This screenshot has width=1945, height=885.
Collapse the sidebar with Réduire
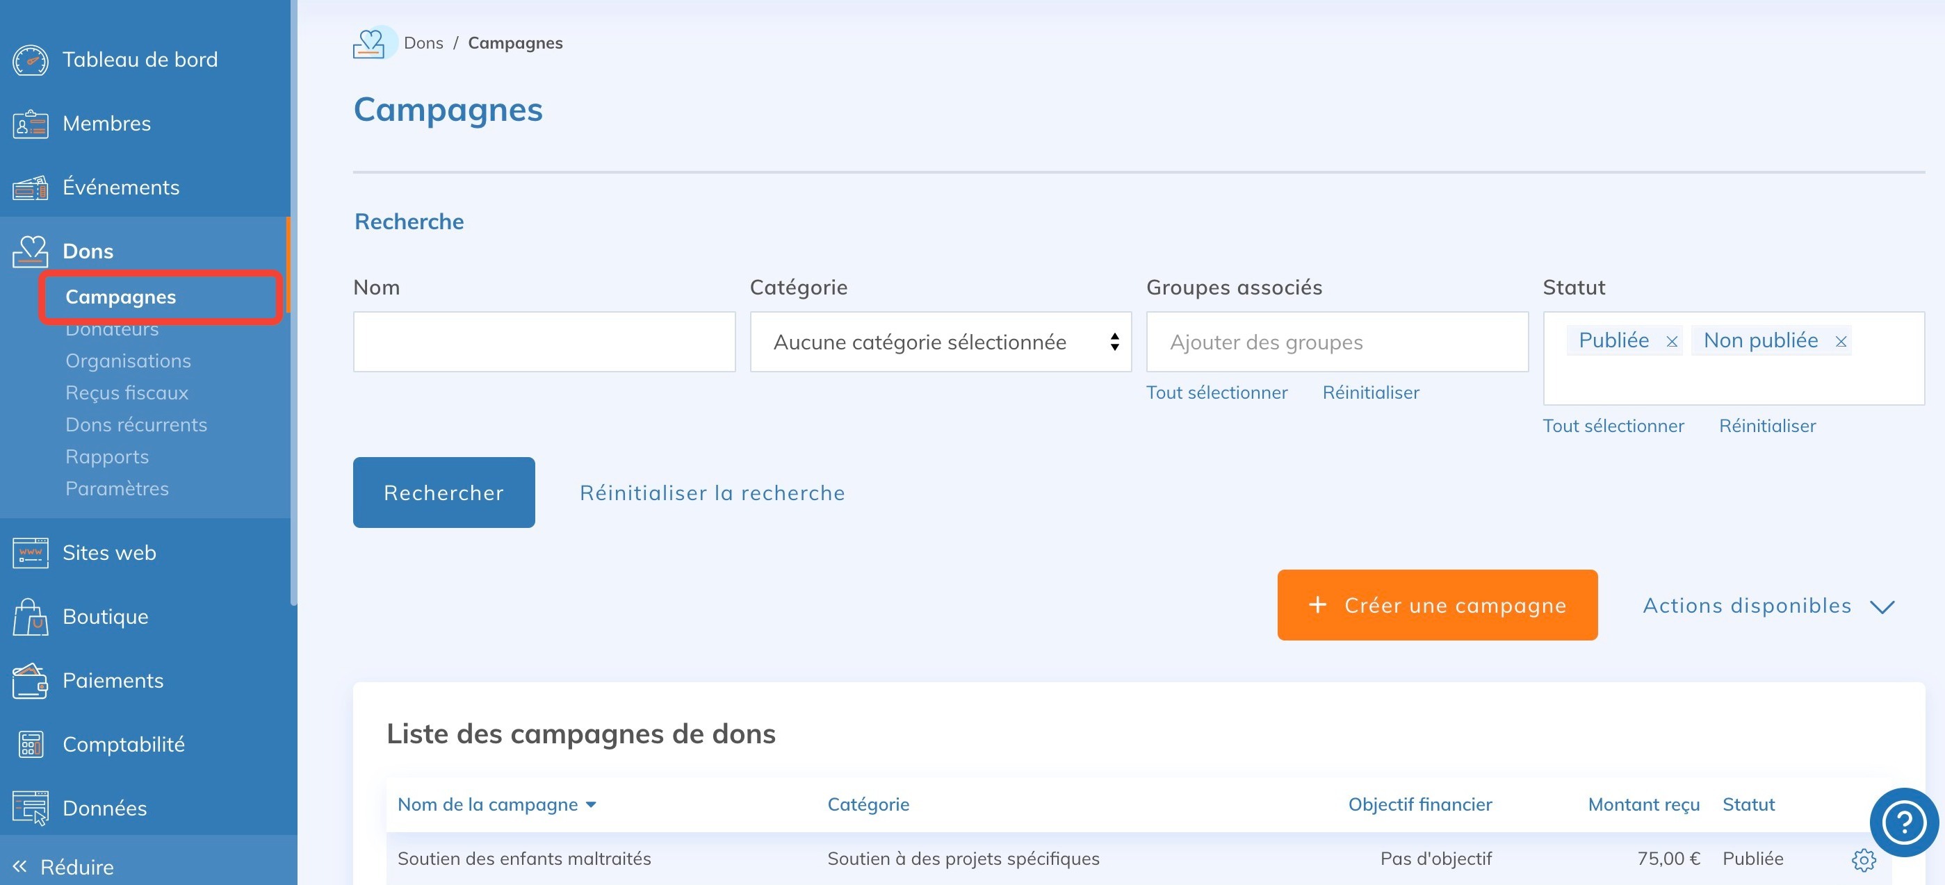click(64, 867)
